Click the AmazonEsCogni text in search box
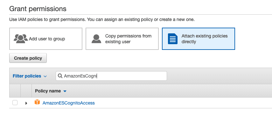The image size is (272, 115). coord(80,76)
